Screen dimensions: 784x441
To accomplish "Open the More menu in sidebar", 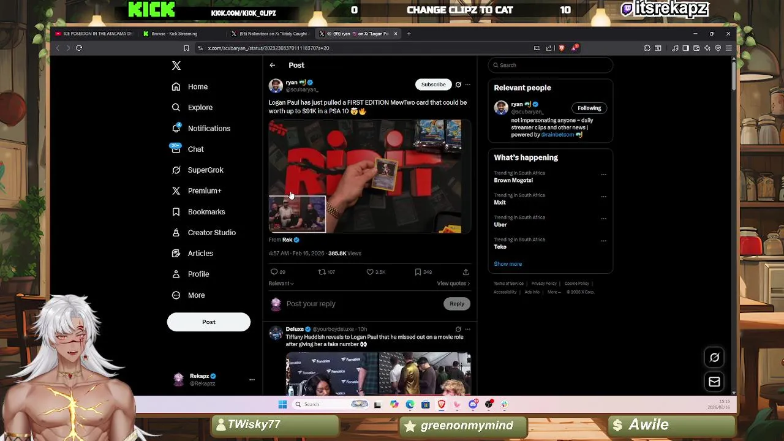I will [x=188, y=295].
